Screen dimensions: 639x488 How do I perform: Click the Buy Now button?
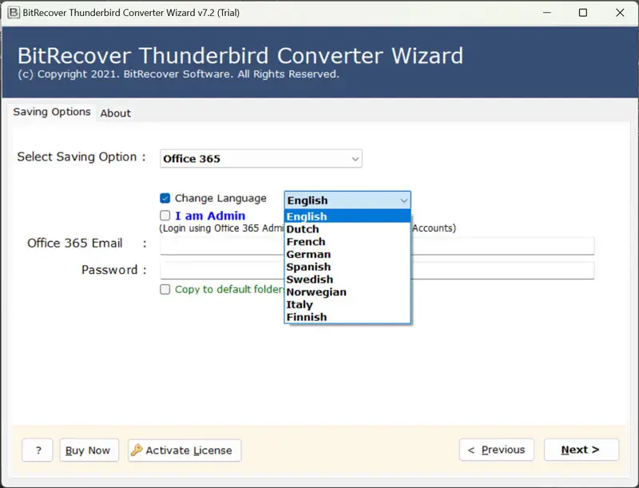click(x=88, y=450)
